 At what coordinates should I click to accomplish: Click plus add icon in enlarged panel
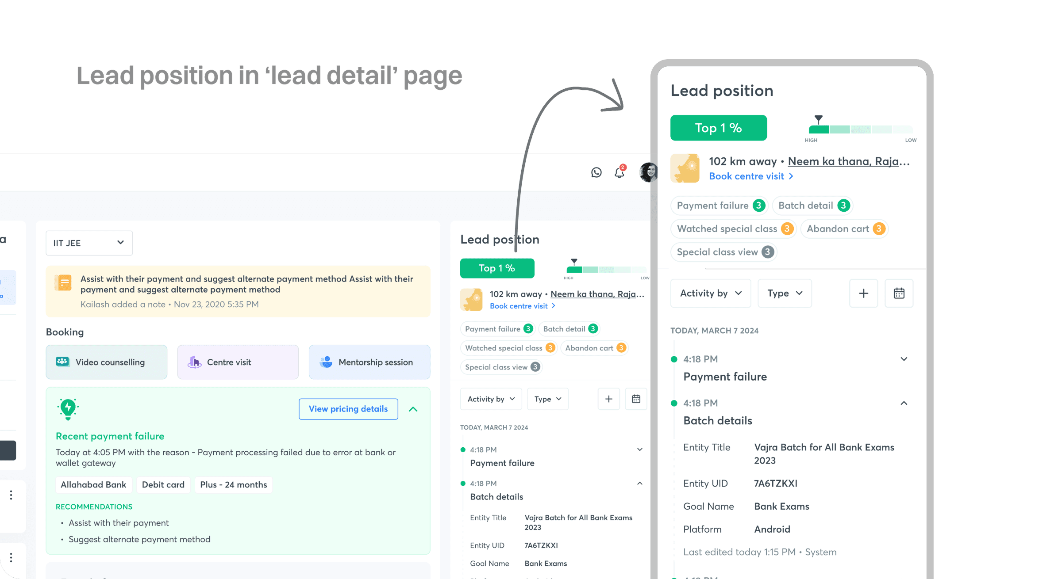(x=863, y=293)
